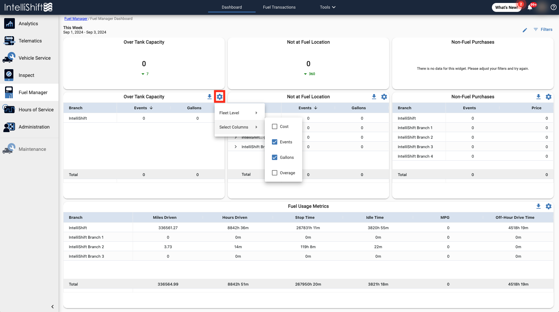
Task: Expand the Fleet Level submenu
Action: [240, 113]
